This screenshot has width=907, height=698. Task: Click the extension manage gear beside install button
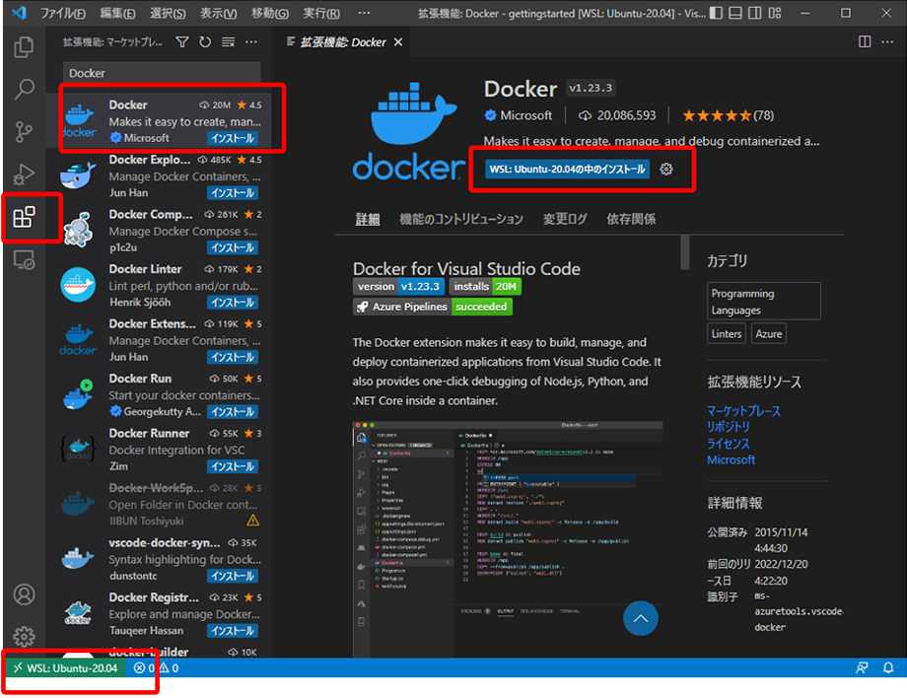(666, 169)
